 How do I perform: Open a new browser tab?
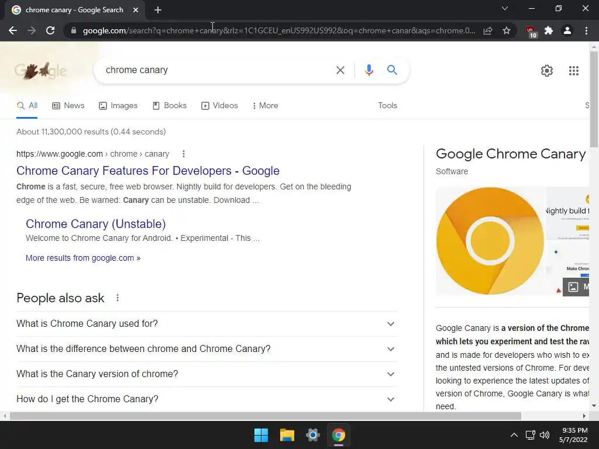[x=158, y=10]
